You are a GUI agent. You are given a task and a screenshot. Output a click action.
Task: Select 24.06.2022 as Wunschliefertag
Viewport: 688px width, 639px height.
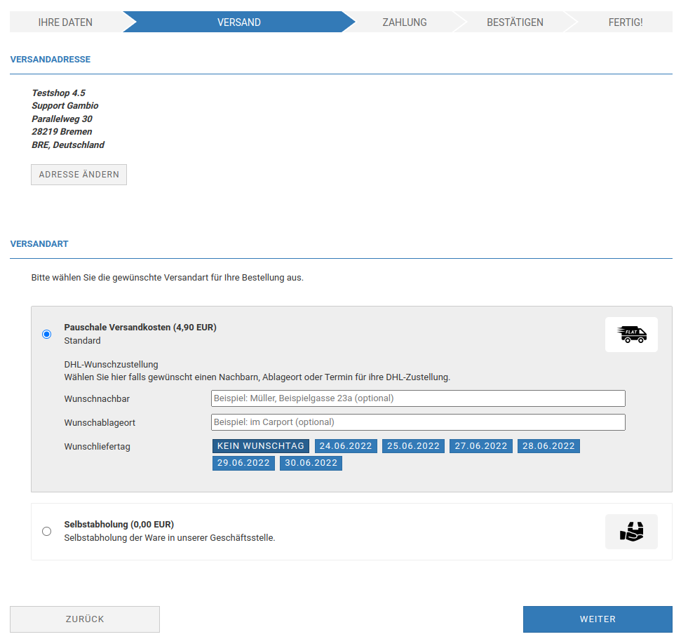(x=346, y=446)
